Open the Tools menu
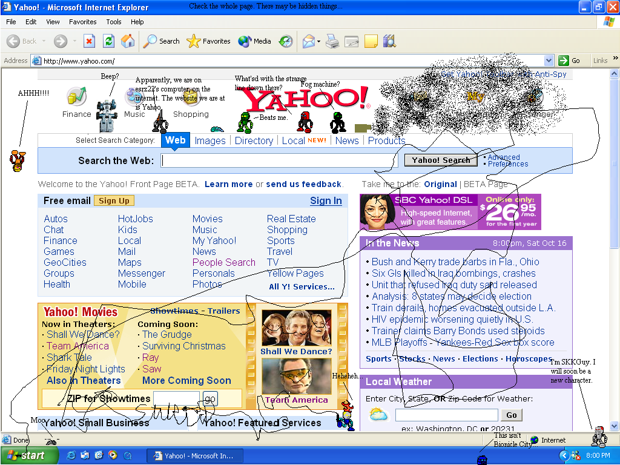Screen dimensions: 620x465 (113, 22)
